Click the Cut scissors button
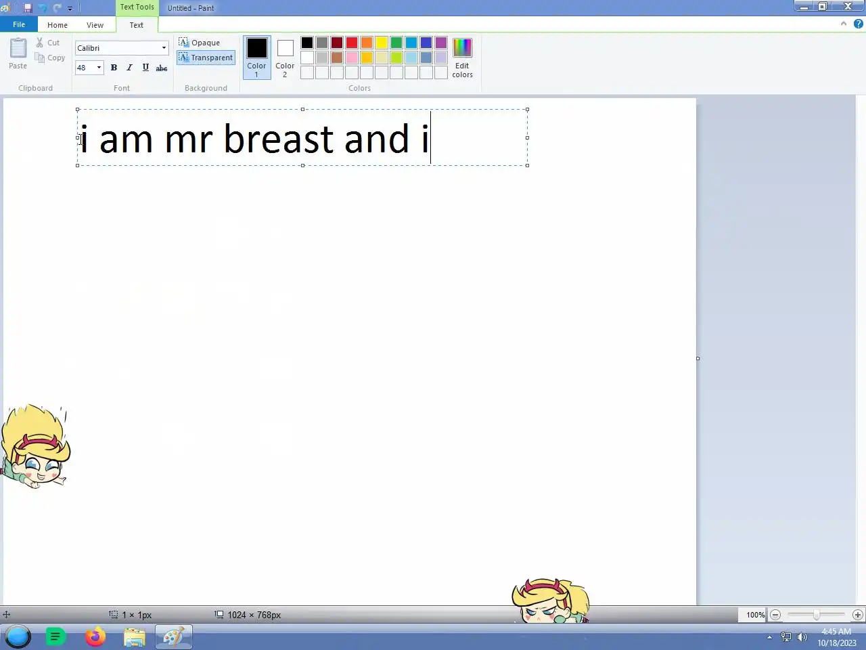 pyautogui.click(x=48, y=43)
